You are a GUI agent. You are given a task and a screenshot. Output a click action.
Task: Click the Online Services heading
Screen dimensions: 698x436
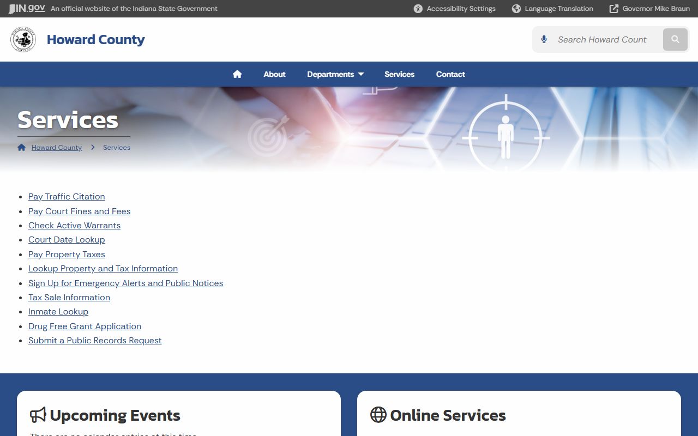[x=448, y=415]
